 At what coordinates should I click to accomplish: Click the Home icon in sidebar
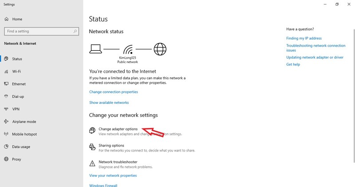point(6,19)
